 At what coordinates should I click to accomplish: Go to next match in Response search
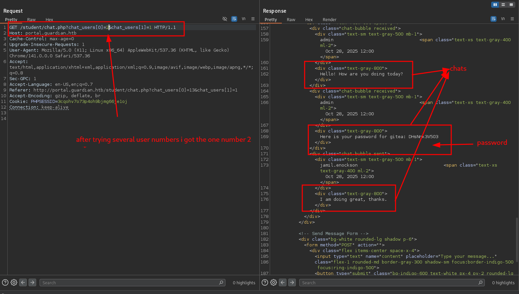292,283
